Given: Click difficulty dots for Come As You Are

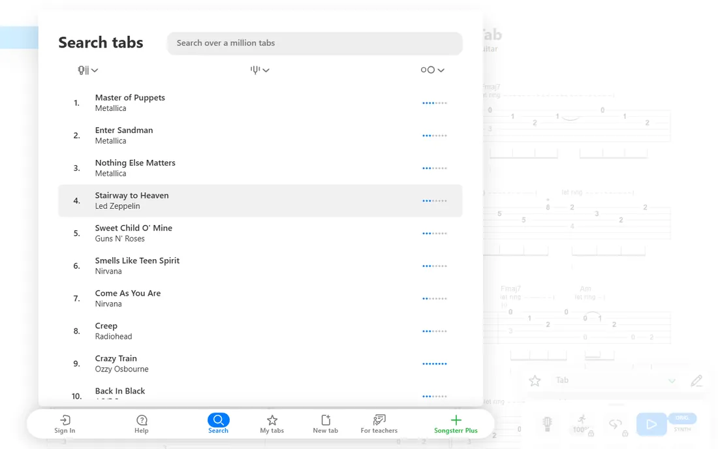Looking at the screenshot, I should tap(434, 298).
